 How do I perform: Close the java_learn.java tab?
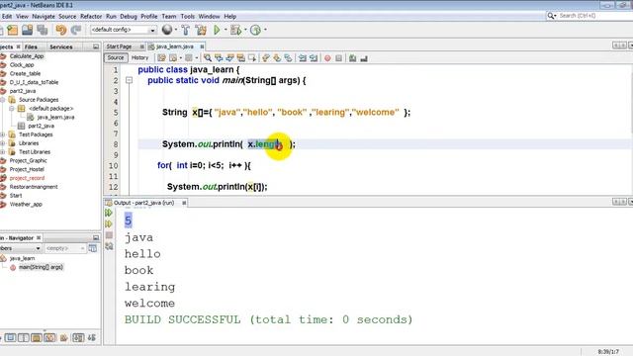(202, 46)
